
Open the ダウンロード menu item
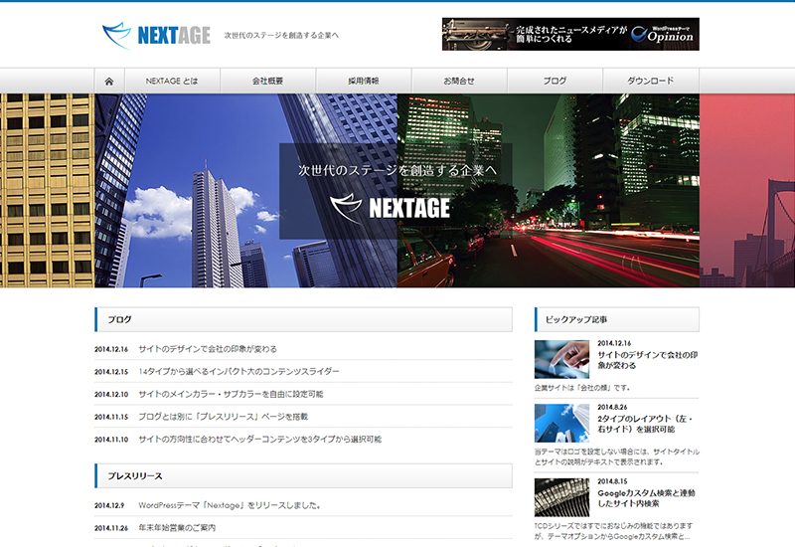click(651, 82)
